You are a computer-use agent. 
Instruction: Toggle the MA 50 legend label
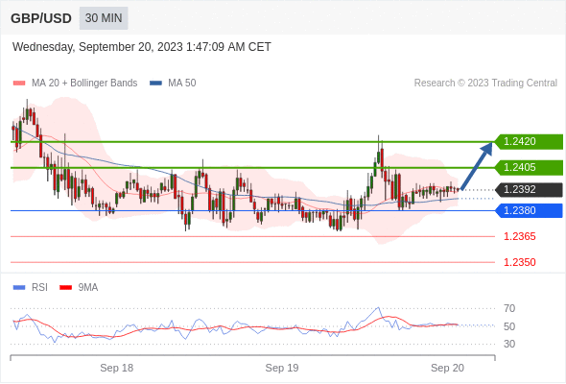182,84
